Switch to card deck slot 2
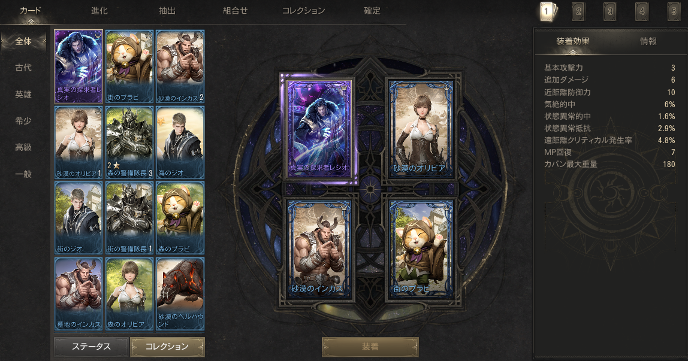 click(x=578, y=12)
